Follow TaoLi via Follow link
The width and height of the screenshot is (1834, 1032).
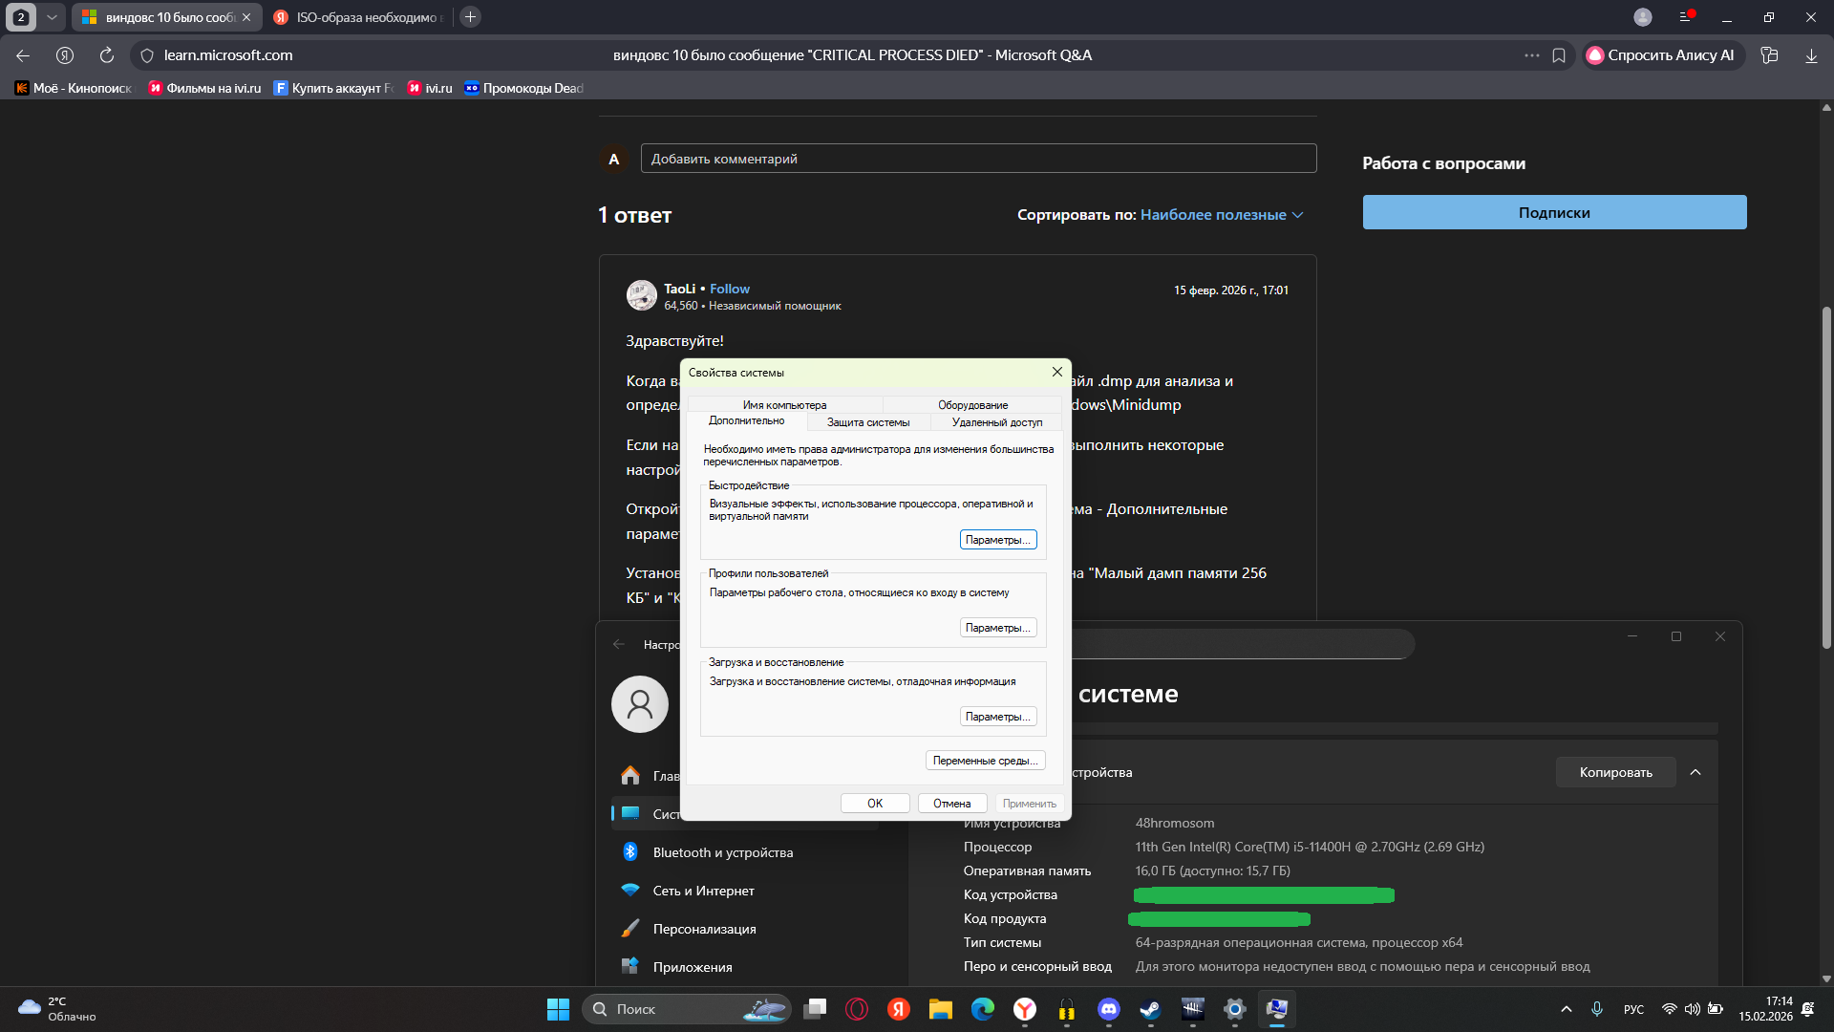coord(729,289)
